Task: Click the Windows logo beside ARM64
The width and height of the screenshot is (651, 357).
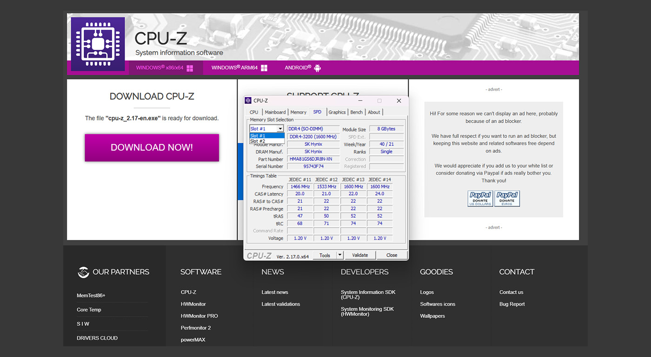Action: coord(264,68)
